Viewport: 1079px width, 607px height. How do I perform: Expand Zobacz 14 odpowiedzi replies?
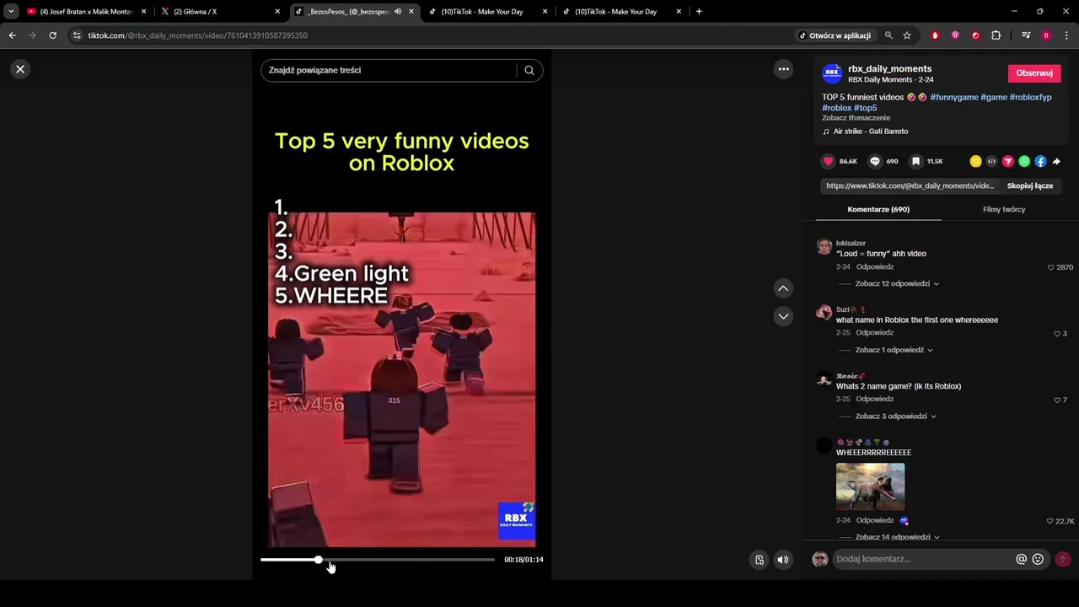(x=897, y=537)
